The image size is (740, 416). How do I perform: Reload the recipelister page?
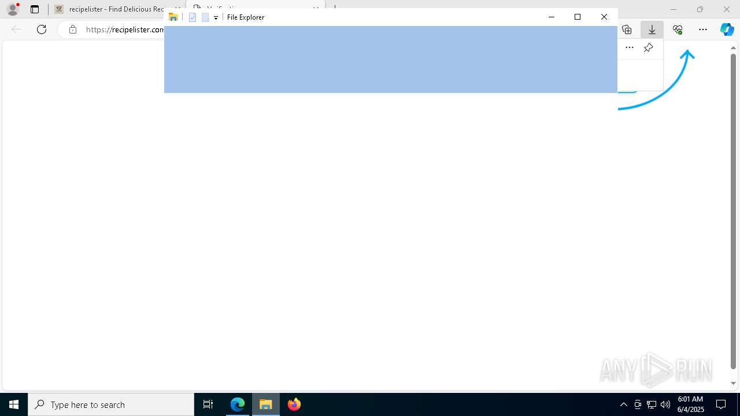click(x=42, y=29)
